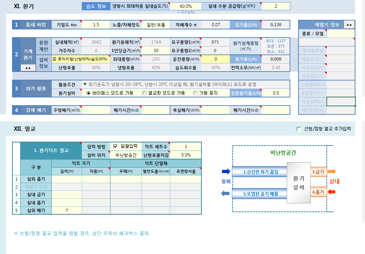Click the 환기 설비 unit box in diagram
365x254 pixels.
[298, 183]
